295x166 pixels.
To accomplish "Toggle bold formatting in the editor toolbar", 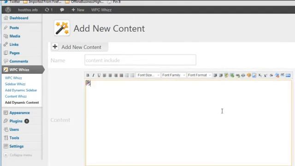I will coord(88,75).
